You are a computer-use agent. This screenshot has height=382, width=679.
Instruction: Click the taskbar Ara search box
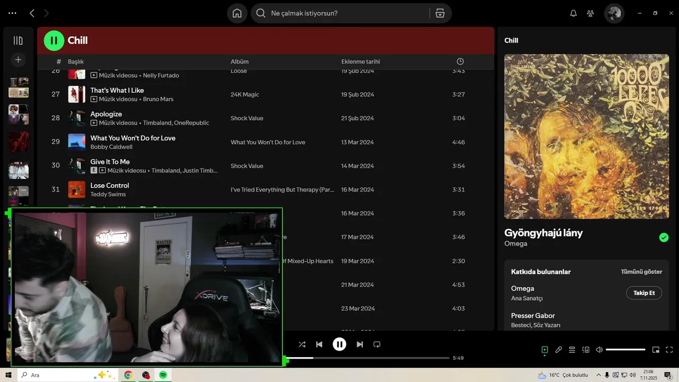(x=67, y=375)
